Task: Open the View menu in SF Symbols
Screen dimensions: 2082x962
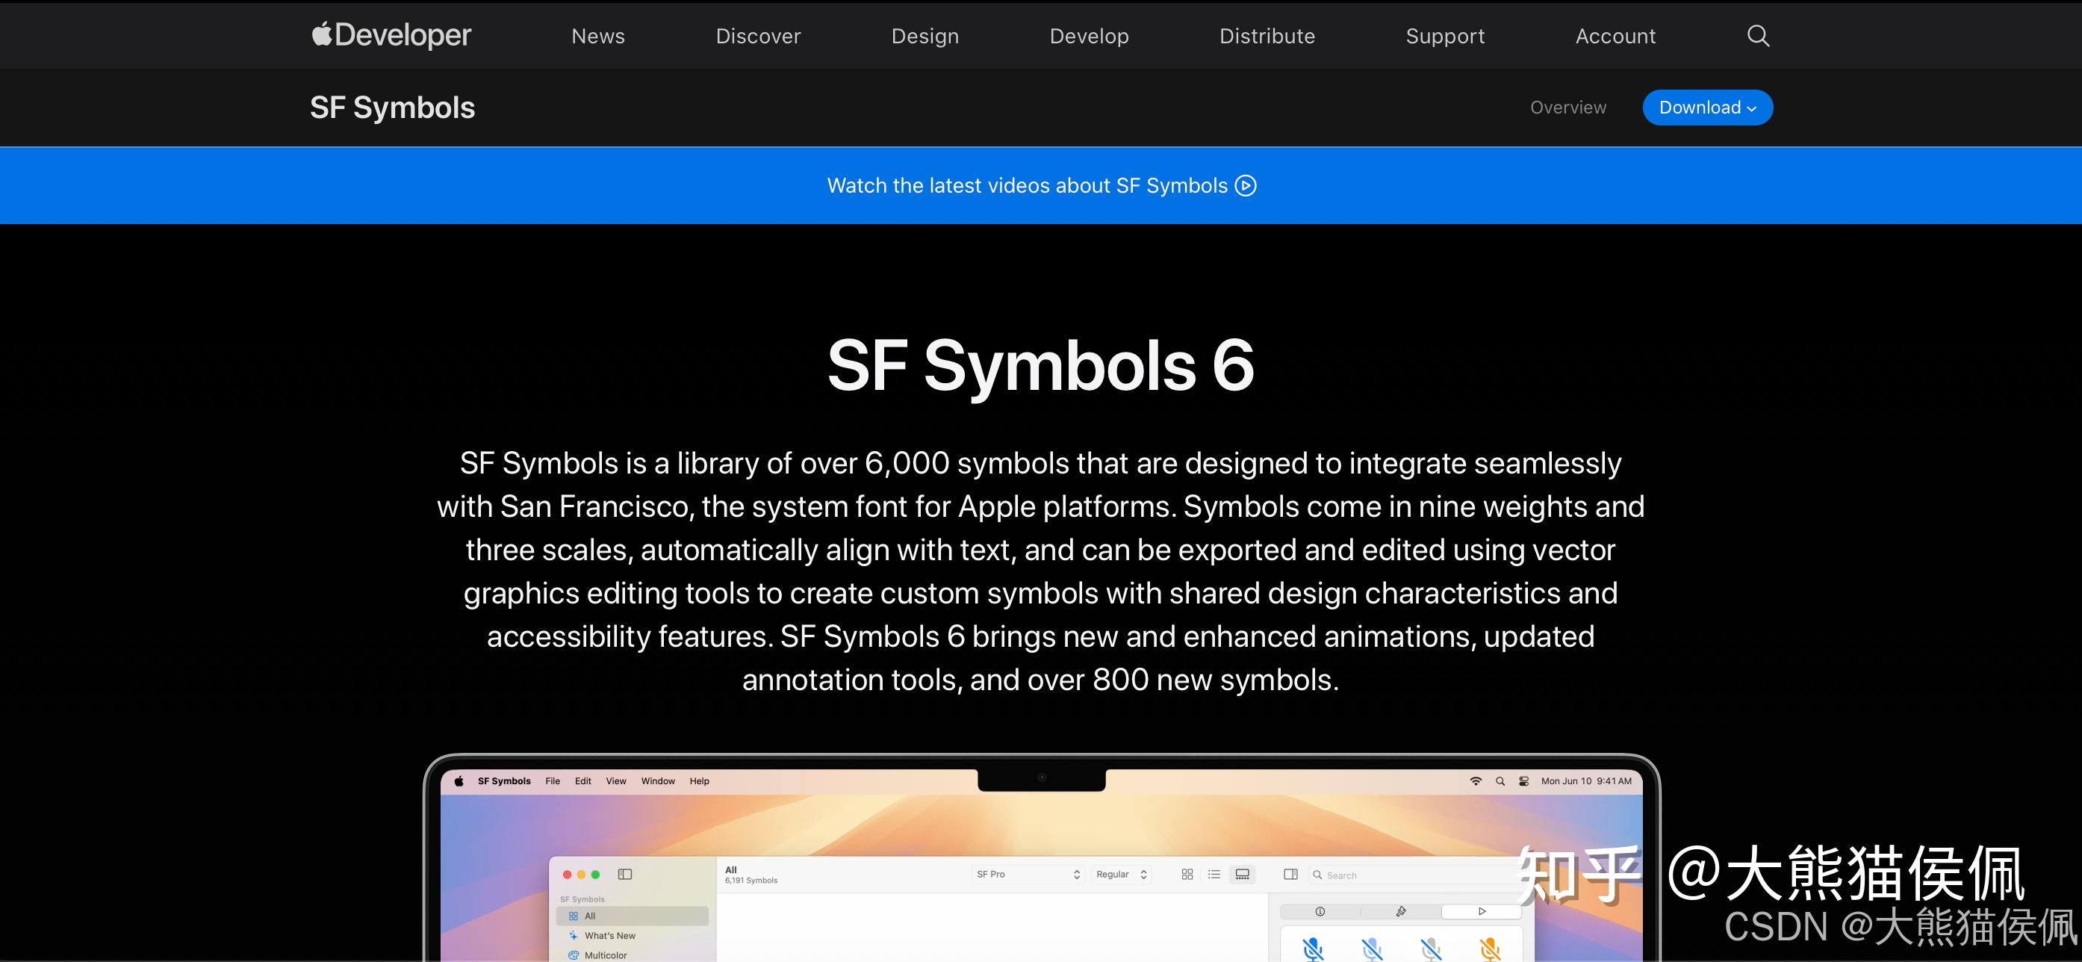Action: click(x=616, y=781)
